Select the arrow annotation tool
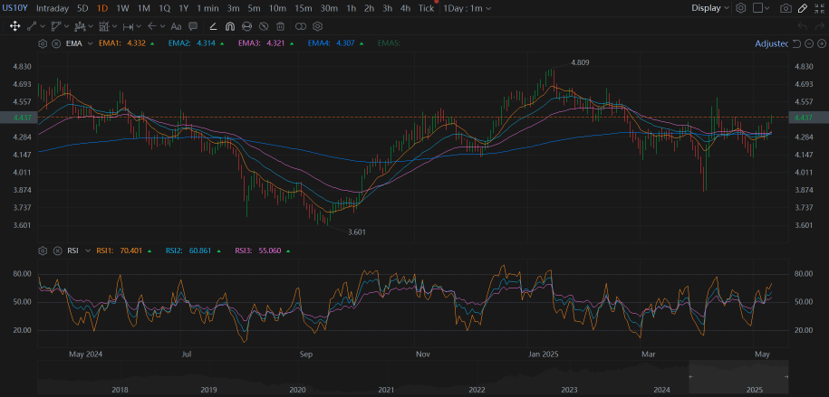 tap(152, 26)
